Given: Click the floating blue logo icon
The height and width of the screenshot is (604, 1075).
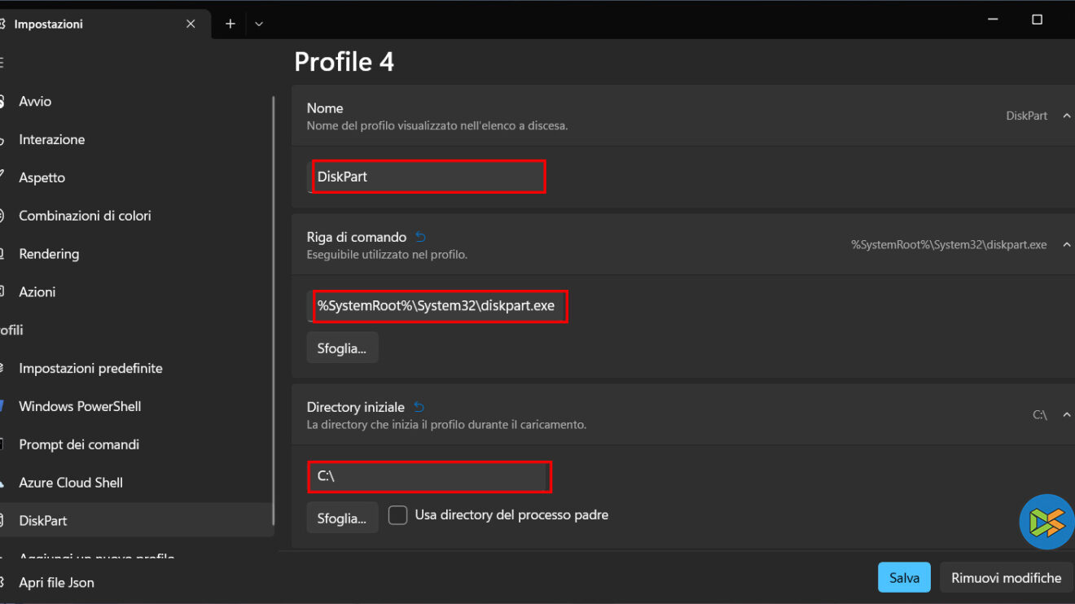Looking at the screenshot, I should pos(1046,522).
